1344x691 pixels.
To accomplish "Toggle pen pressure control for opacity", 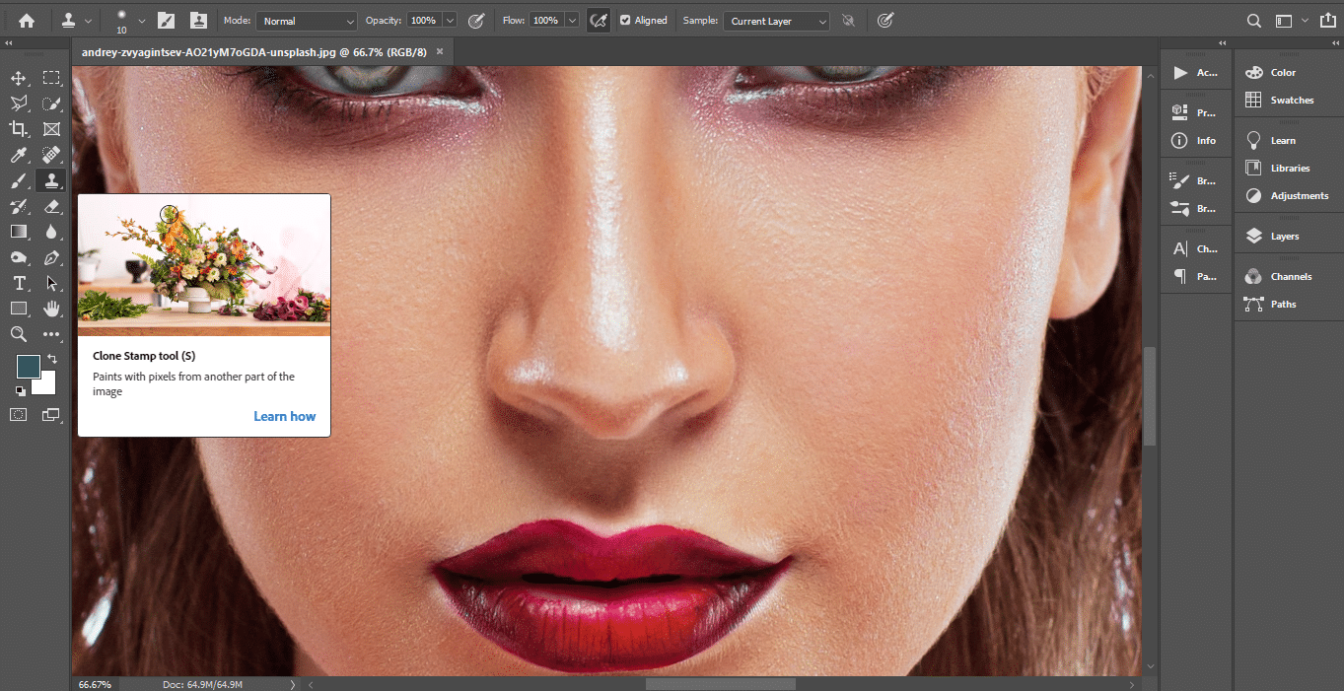I will point(476,20).
